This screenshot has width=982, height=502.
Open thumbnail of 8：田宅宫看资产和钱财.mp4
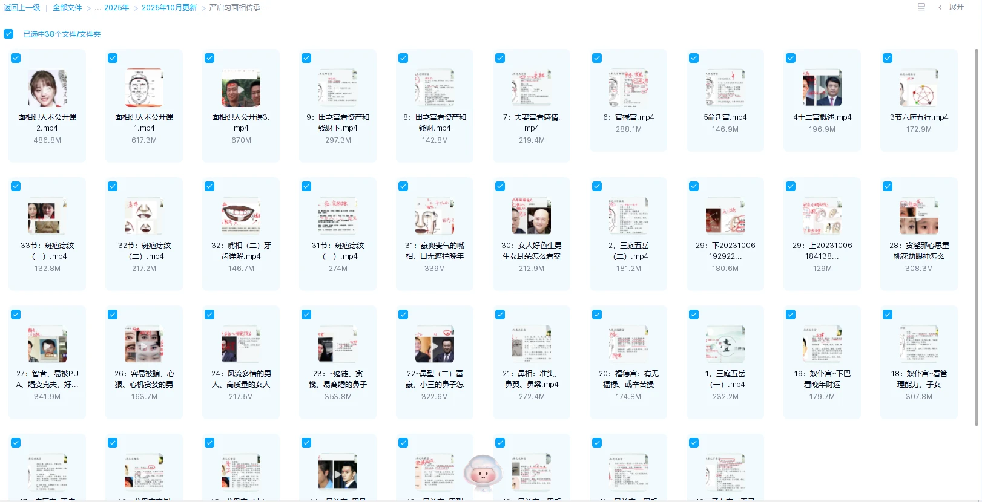435,88
